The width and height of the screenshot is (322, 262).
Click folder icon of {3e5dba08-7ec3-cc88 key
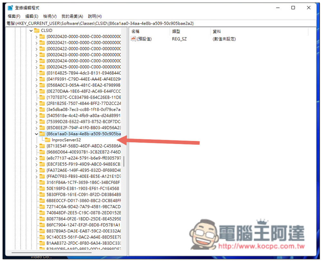click(x=42, y=109)
